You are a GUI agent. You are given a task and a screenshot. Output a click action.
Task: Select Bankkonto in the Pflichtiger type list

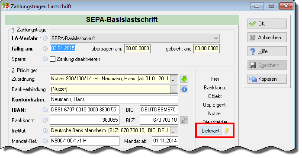pos(215,88)
